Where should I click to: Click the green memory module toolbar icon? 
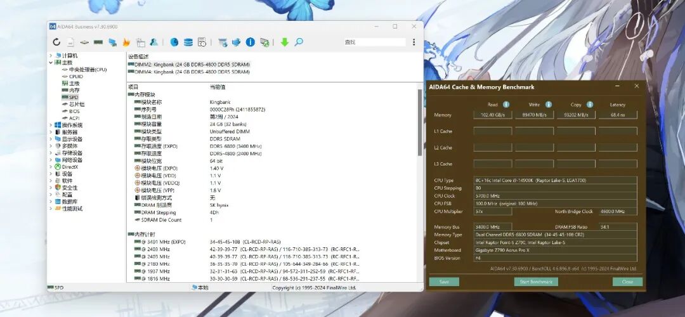(x=98, y=42)
